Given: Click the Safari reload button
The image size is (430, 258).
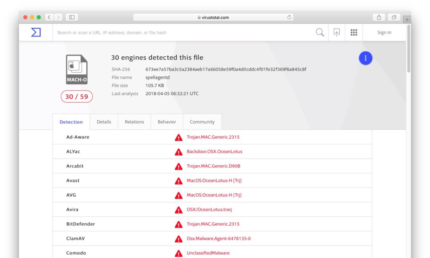Looking at the screenshot, I should [x=289, y=17].
